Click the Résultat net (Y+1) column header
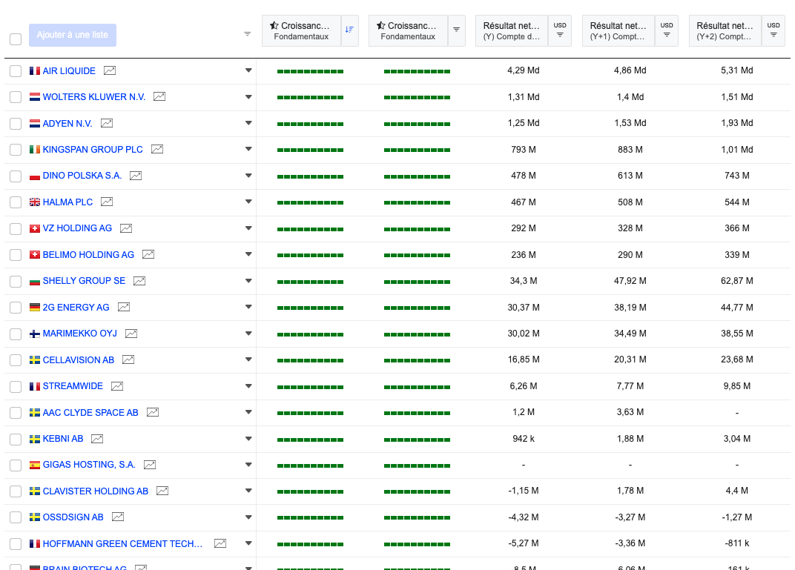 pos(618,30)
